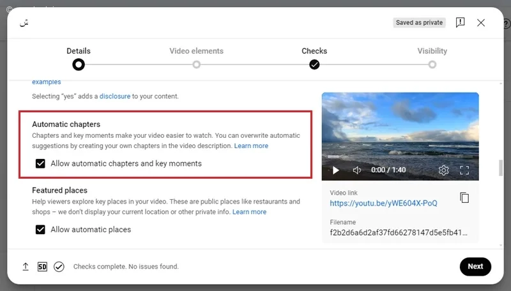Click the SD processing icon
The height and width of the screenshot is (291, 511).
[x=42, y=267]
